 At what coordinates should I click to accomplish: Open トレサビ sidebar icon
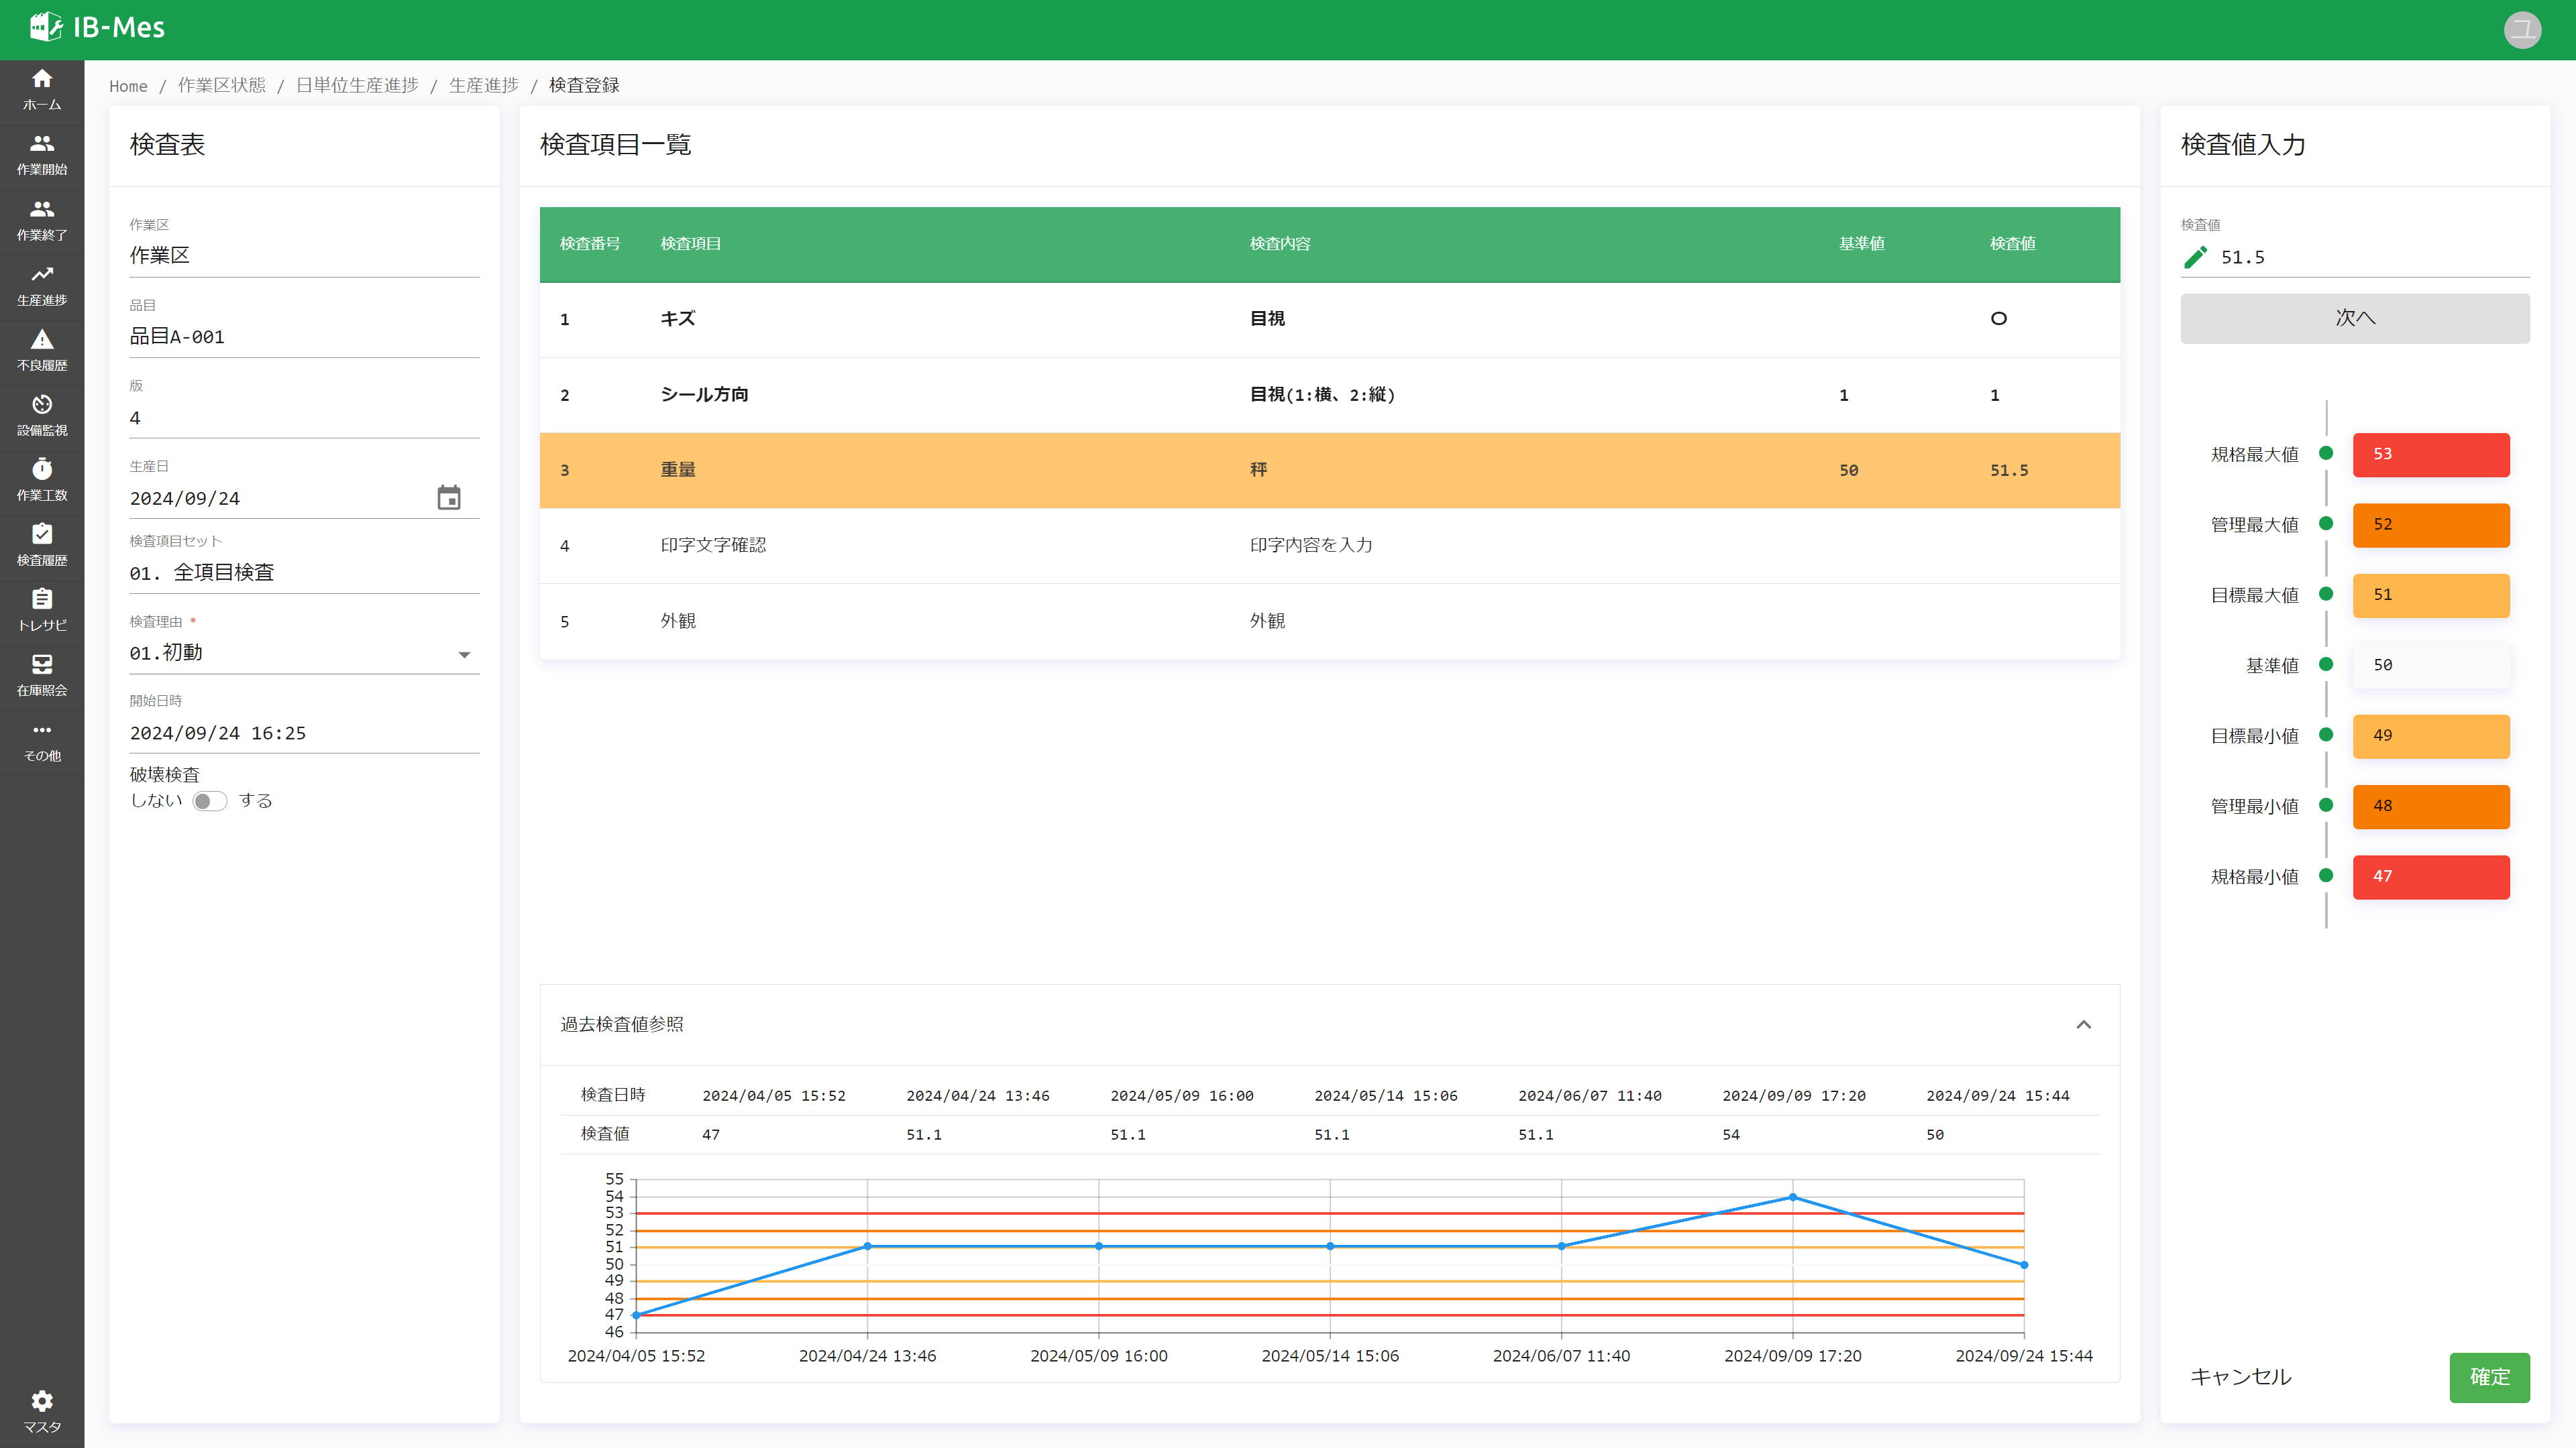point(42,611)
